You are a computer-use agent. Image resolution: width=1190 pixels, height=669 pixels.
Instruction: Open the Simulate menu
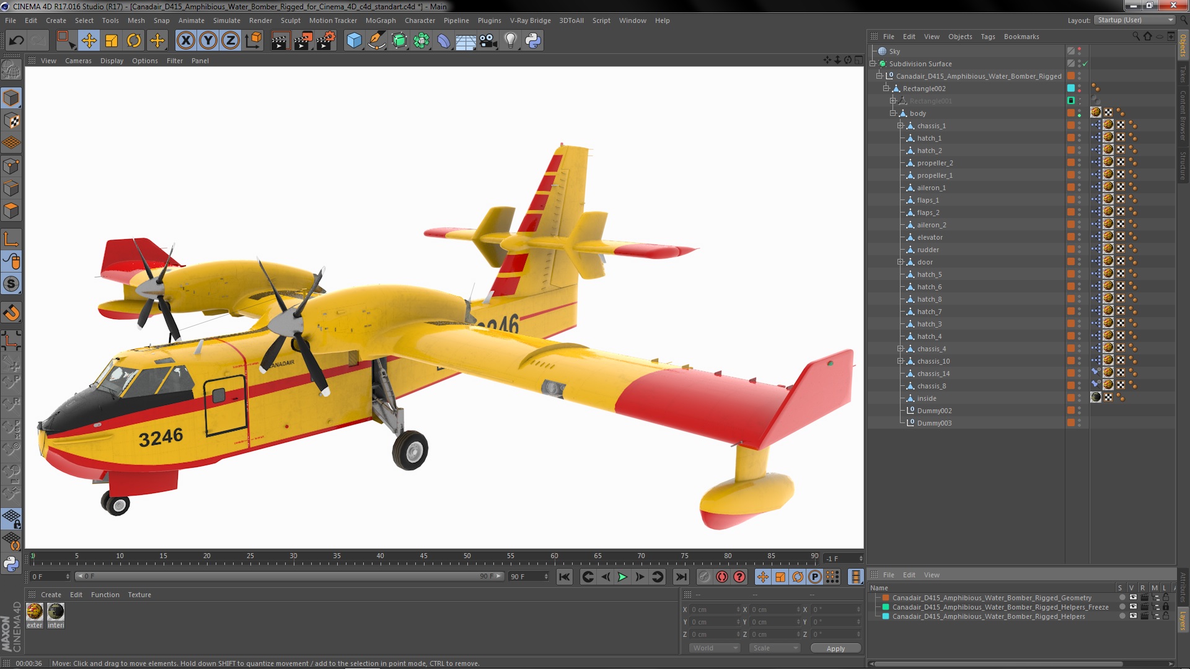click(227, 20)
